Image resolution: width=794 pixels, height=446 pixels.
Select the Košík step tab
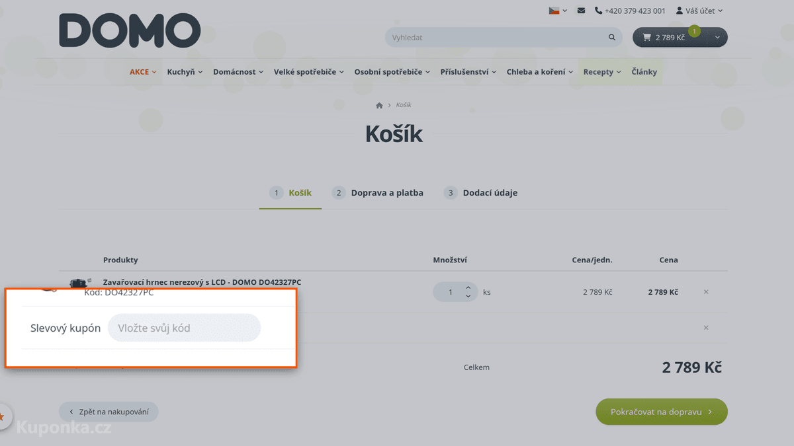coord(290,193)
